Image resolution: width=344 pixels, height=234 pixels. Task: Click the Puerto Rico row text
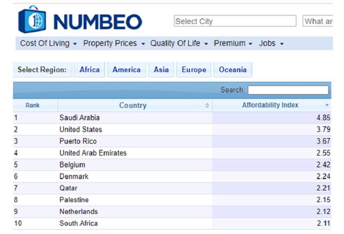78,141
